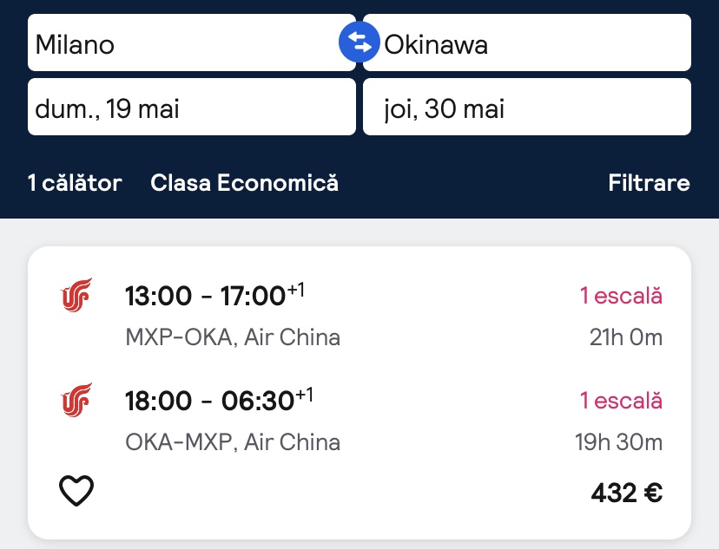Viewport: 719px width, 549px height.
Task: Click Air China logo on outbound flight
Action: (x=76, y=296)
